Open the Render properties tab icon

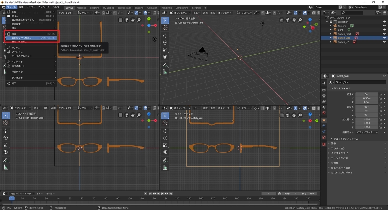point(324,90)
